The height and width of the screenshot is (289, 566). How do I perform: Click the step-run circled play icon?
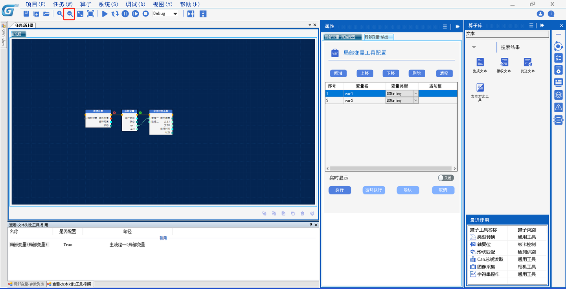[x=135, y=14]
